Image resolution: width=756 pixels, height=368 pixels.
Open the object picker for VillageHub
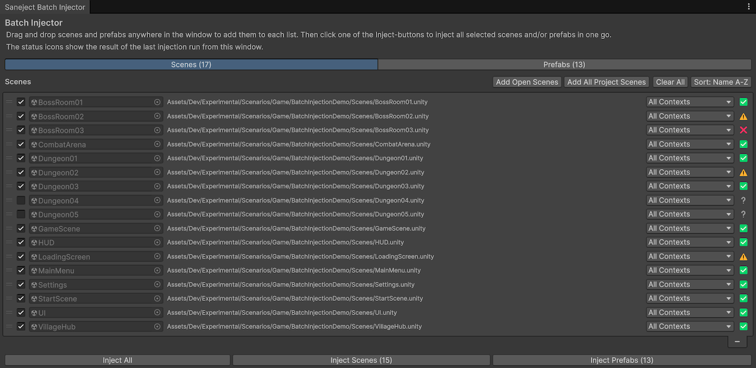tap(157, 326)
